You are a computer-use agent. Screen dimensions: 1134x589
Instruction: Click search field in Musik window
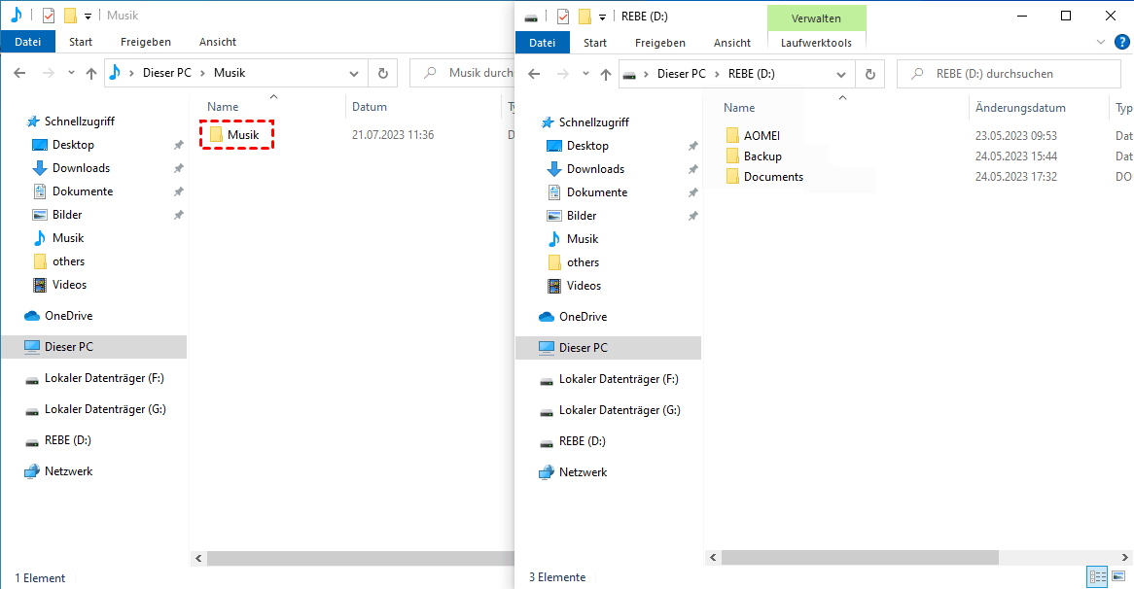[463, 73]
